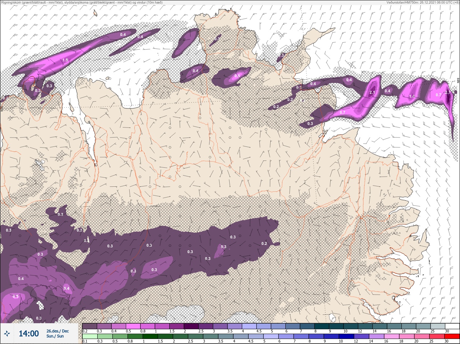Click the Veðurstofan compass logo icon
This screenshot has height=344, width=460.
(x=7, y=333)
